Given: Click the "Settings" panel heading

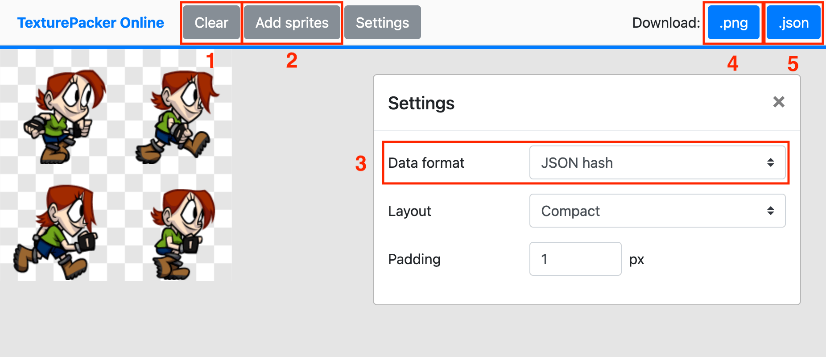Looking at the screenshot, I should pyautogui.click(x=421, y=103).
